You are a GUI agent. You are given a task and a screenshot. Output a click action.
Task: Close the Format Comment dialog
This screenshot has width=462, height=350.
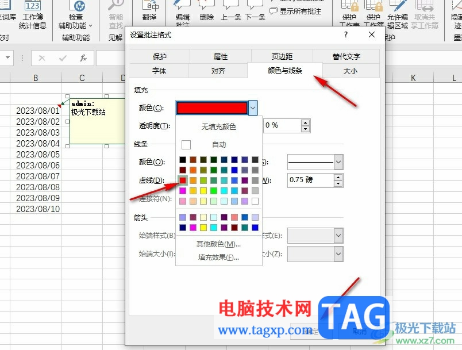click(x=372, y=34)
